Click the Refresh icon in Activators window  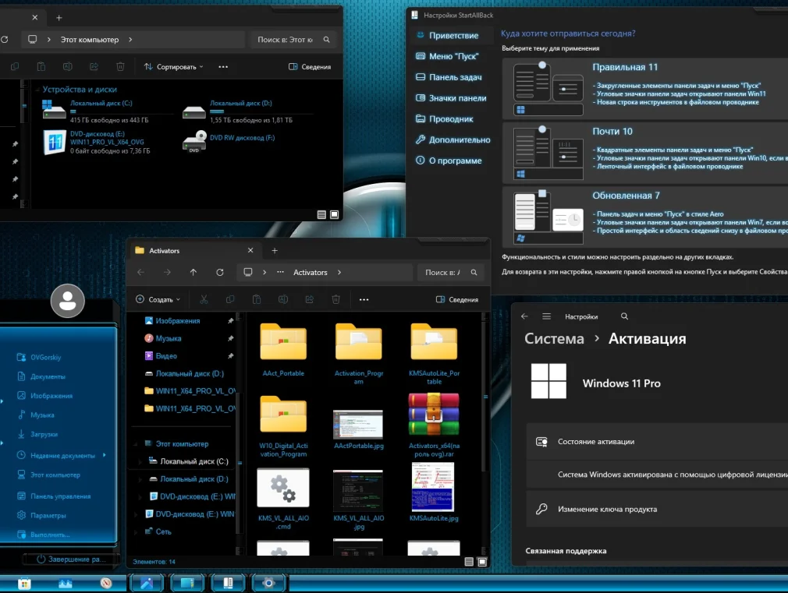(x=220, y=272)
